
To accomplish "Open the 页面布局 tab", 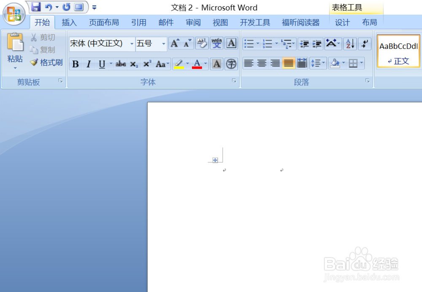I will pos(104,22).
